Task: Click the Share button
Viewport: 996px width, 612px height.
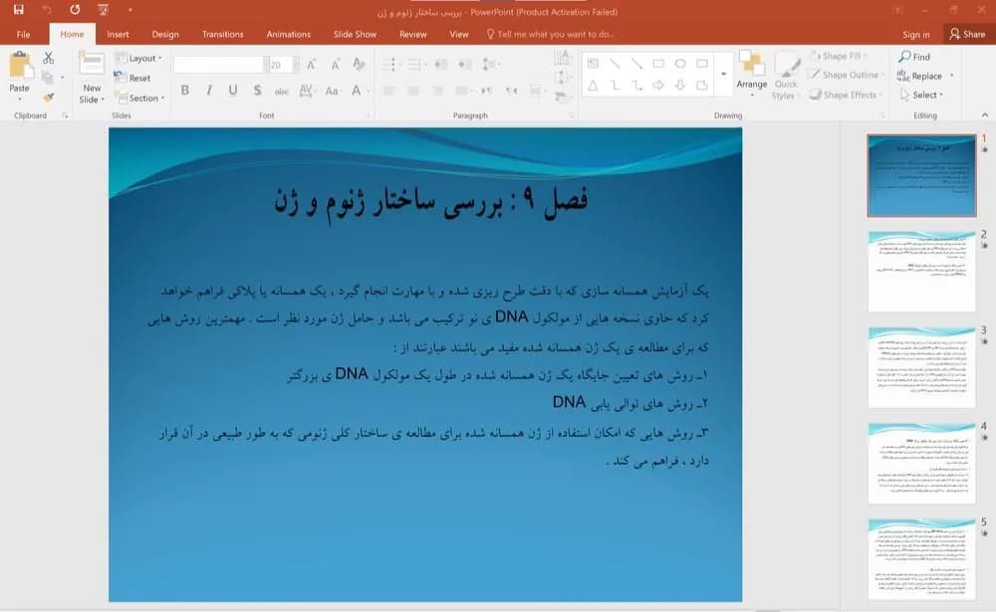Action: coord(967,34)
